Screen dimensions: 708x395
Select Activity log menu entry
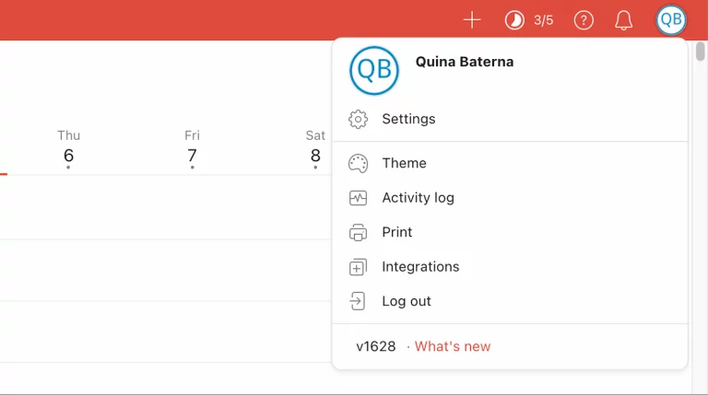[418, 197]
